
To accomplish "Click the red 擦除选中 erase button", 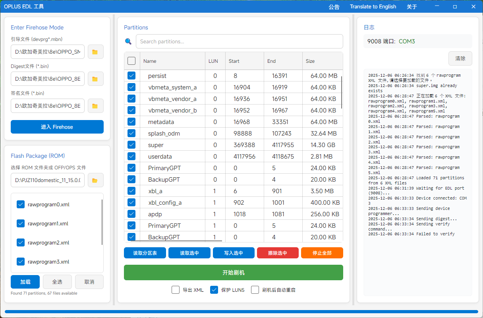I will [x=277, y=253].
